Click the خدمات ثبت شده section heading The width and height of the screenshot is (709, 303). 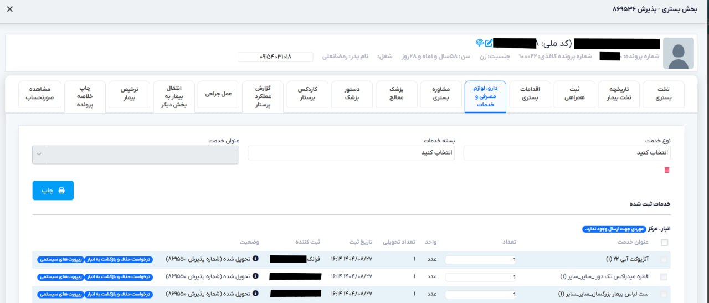[x=650, y=204]
